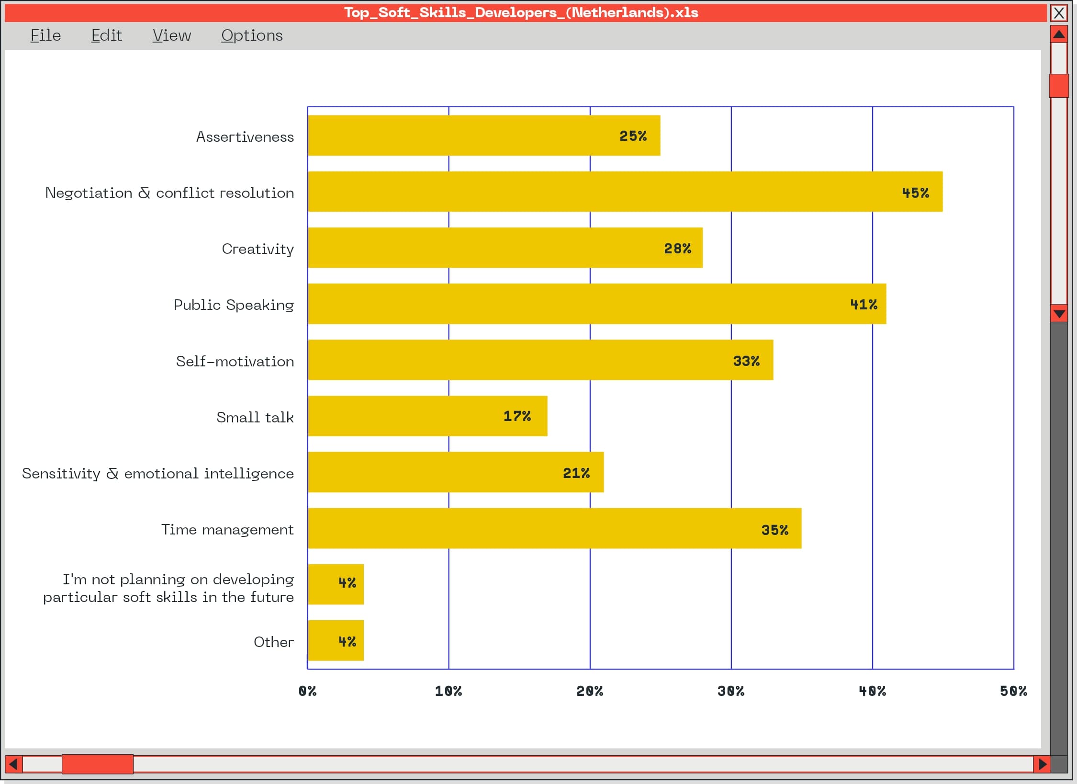Select the 'Sensitivity & emotional intelligence' label
Image resolution: width=1077 pixels, height=784 pixels.
tap(158, 474)
